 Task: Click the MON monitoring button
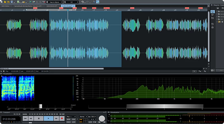point(68,119)
